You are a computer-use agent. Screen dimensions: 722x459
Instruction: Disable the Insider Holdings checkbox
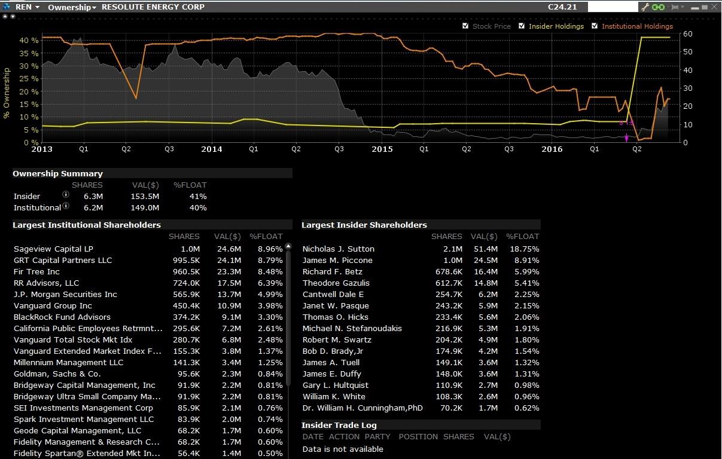click(x=522, y=26)
